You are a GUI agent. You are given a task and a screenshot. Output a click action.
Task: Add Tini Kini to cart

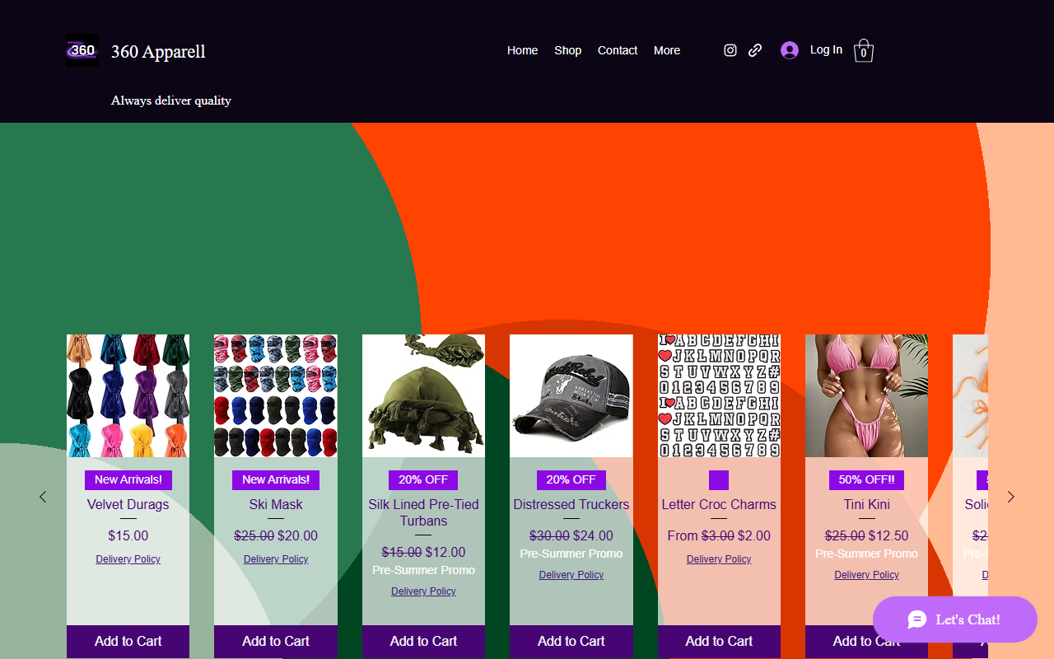click(x=866, y=641)
